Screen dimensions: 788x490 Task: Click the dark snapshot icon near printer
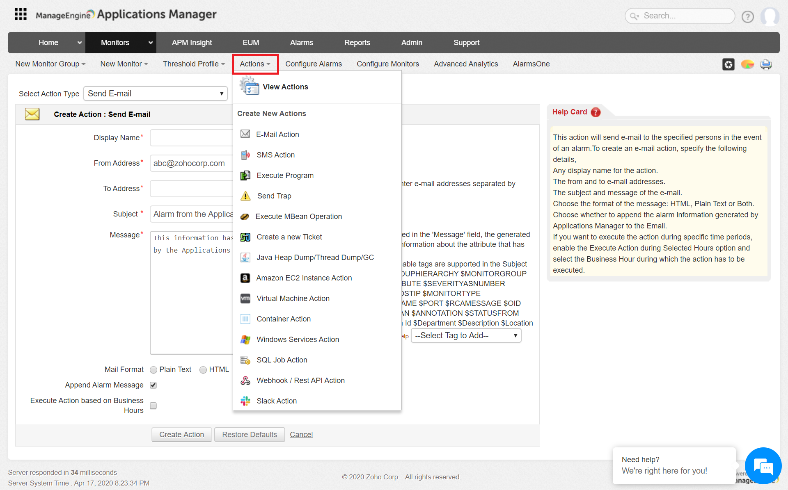point(728,64)
